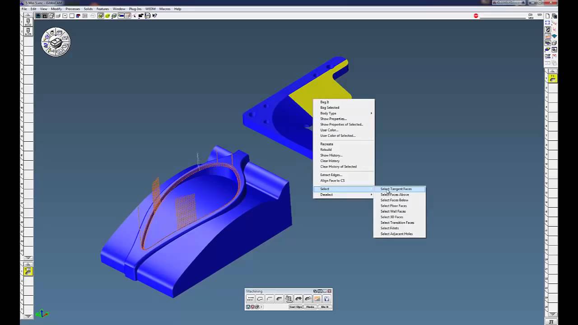Click the View Control eye icon

(x=548, y=43)
